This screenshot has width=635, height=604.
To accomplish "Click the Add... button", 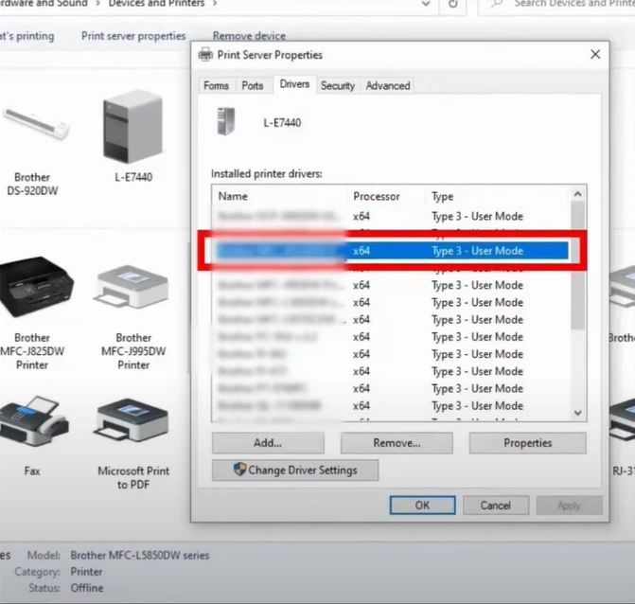I will click(268, 442).
